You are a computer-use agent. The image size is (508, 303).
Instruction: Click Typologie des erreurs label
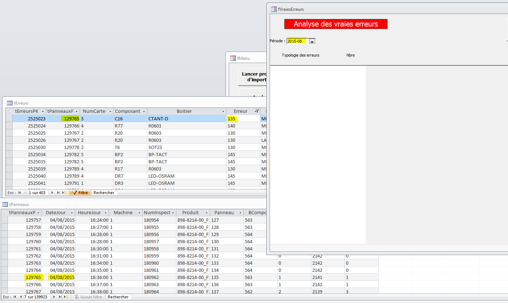pos(300,55)
